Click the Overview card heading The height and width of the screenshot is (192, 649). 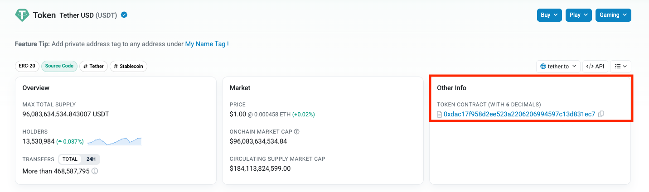coord(36,88)
